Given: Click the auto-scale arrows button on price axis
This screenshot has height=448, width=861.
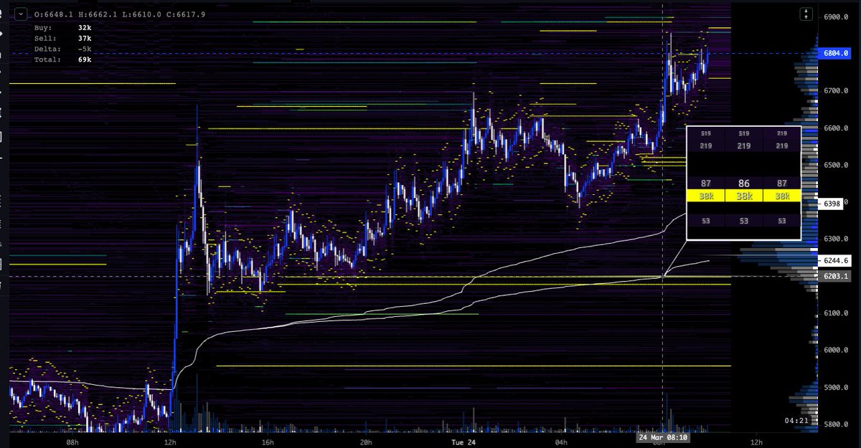Looking at the screenshot, I should (807, 14).
